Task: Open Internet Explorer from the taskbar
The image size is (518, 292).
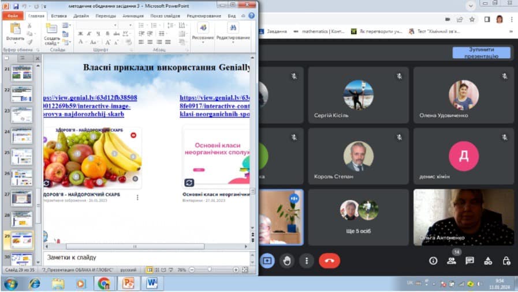Action: tap(34, 283)
